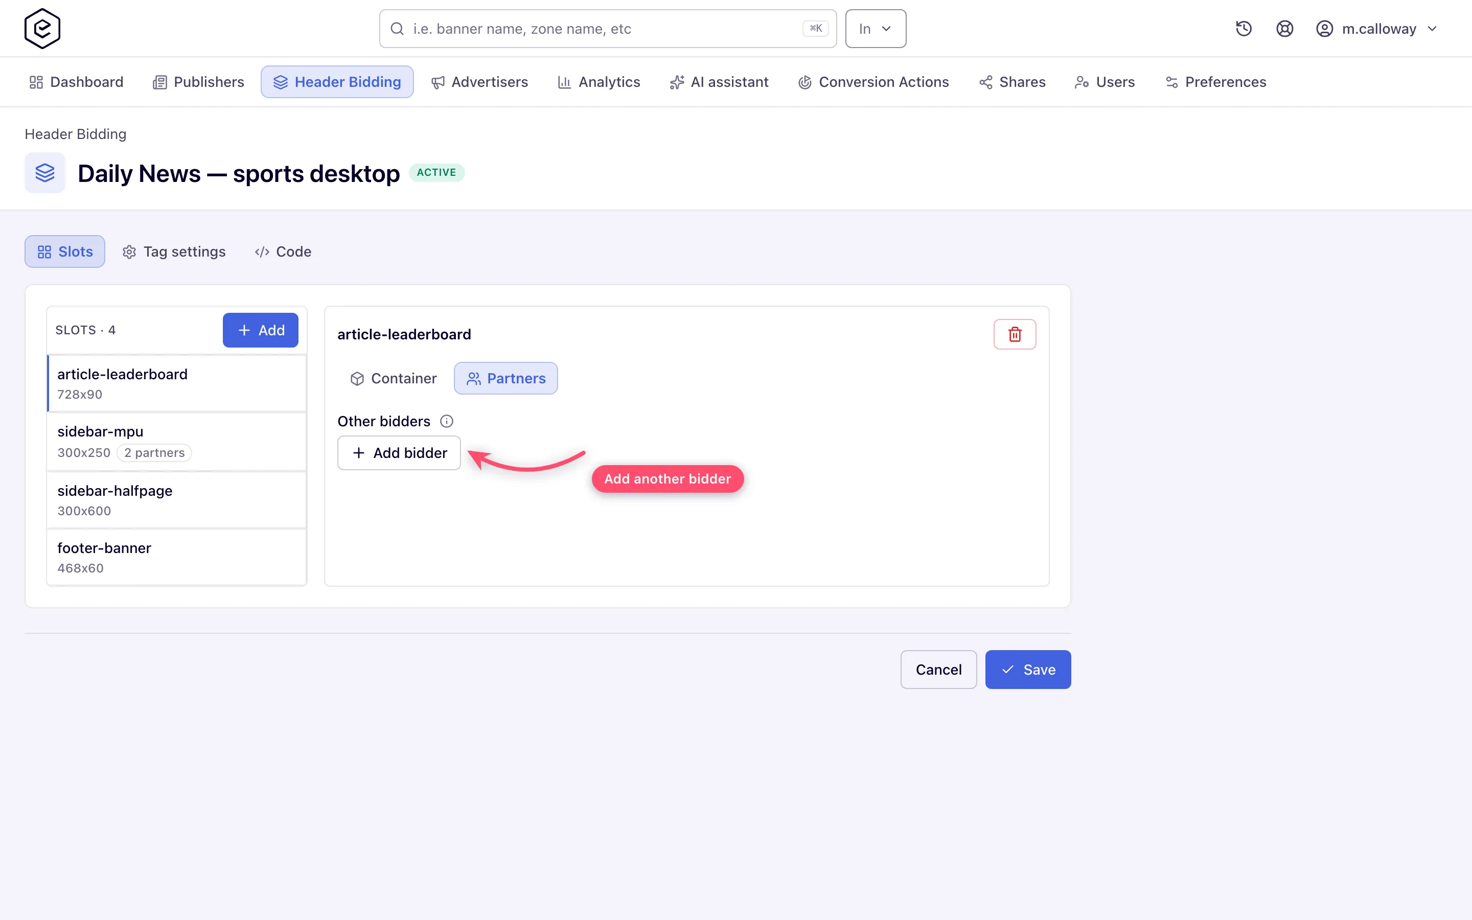Click the 'SLOTS · 4' header label
Image resolution: width=1472 pixels, height=920 pixels.
85,330
